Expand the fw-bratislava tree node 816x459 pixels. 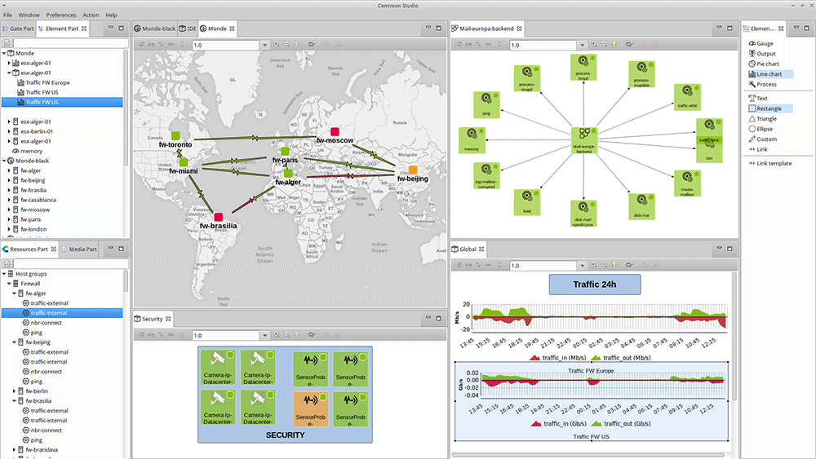click(x=14, y=450)
